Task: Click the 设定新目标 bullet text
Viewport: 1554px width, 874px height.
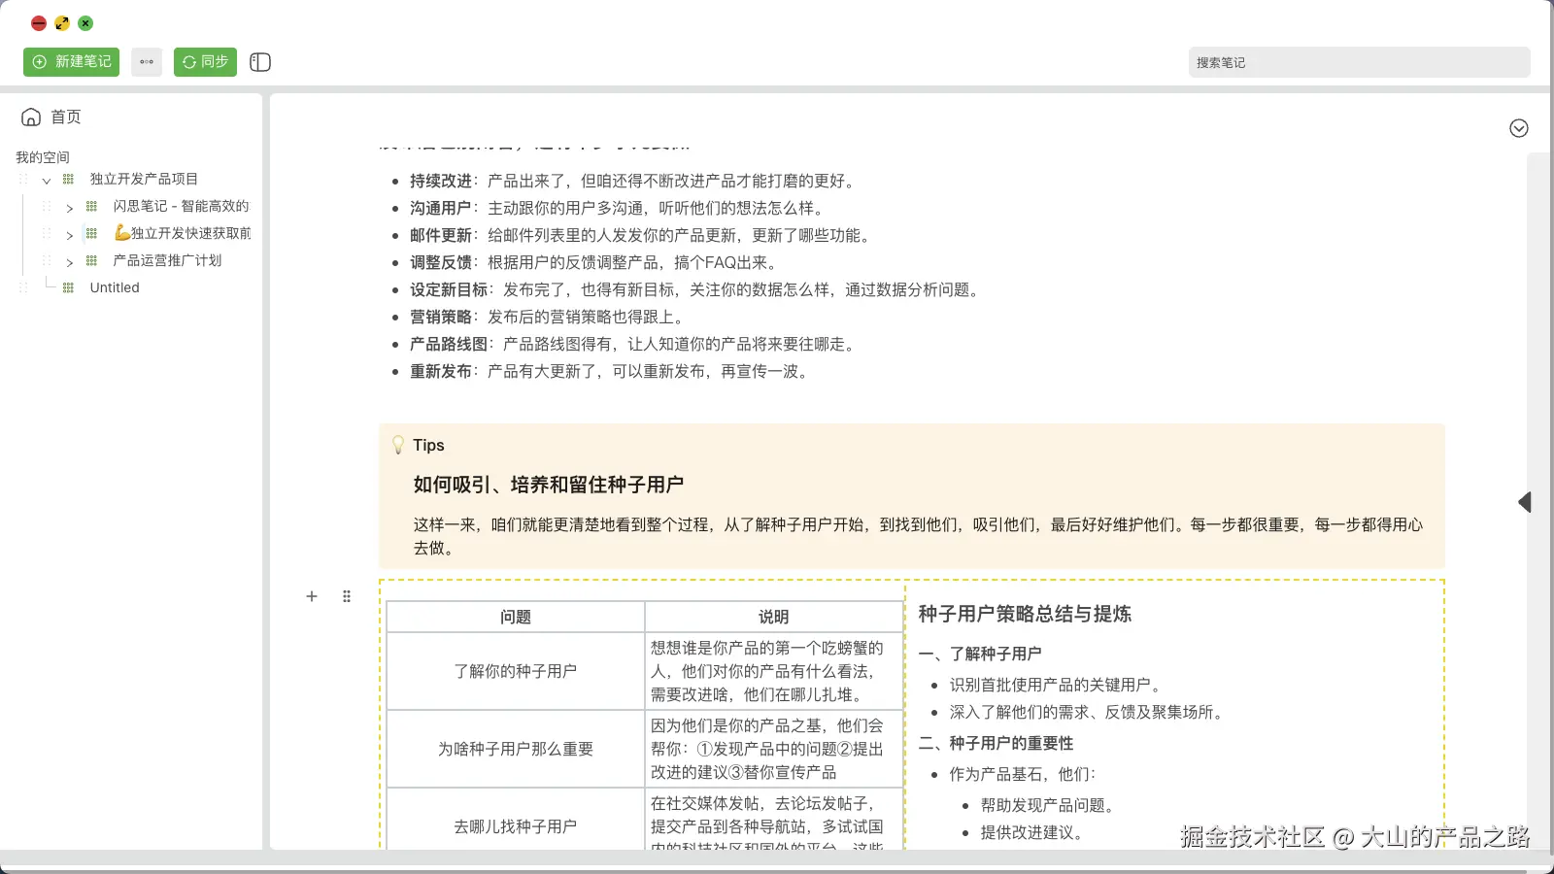Action: pos(694,289)
